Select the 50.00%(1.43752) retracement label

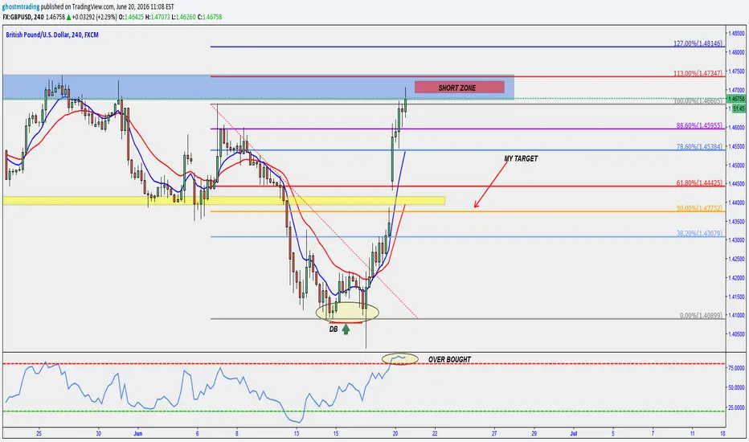pos(699,208)
